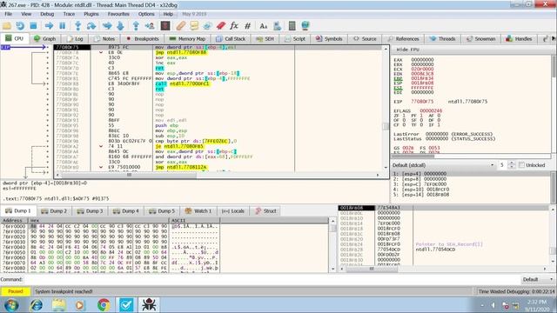Open the Default (stdcall) calling convention dropdown
Screen dimensions: 557x313
click(443, 165)
